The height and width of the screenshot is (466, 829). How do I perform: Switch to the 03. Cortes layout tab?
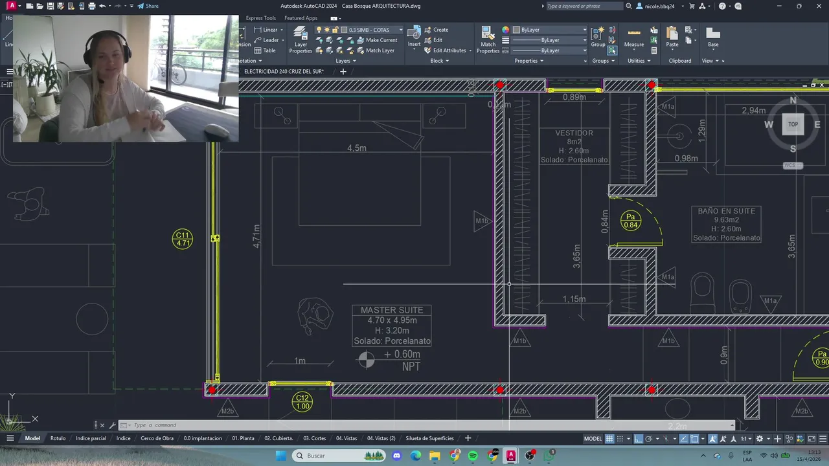[x=315, y=438]
